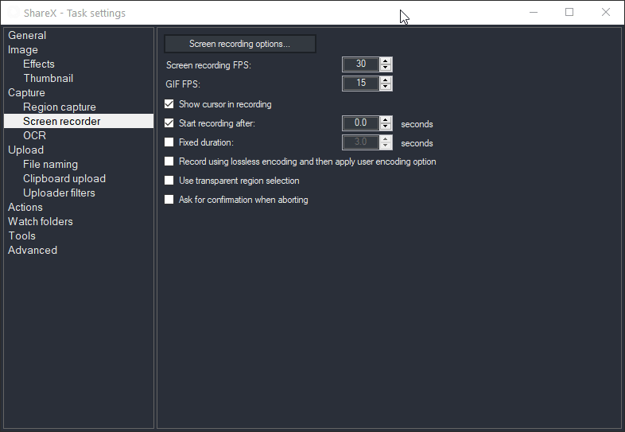Image resolution: width=625 pixels, height=432 pixels.
Task: Select Tools in settings tree
Action: click(22, 236)
